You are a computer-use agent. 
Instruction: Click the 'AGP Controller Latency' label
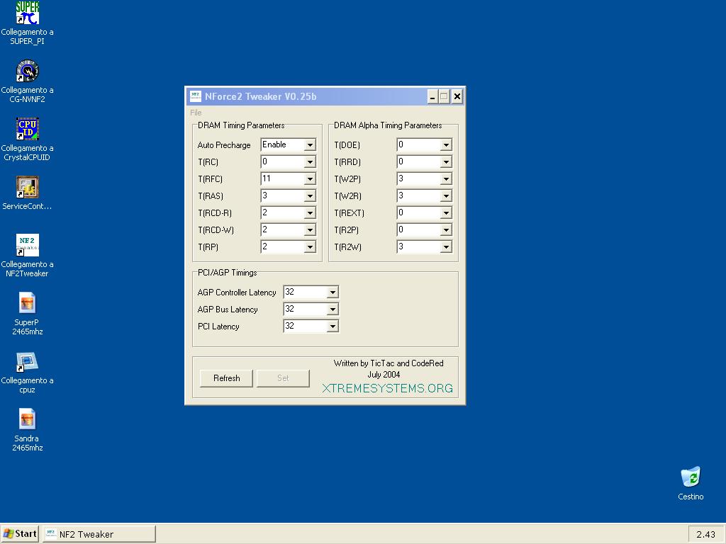[x=237, y=293]
